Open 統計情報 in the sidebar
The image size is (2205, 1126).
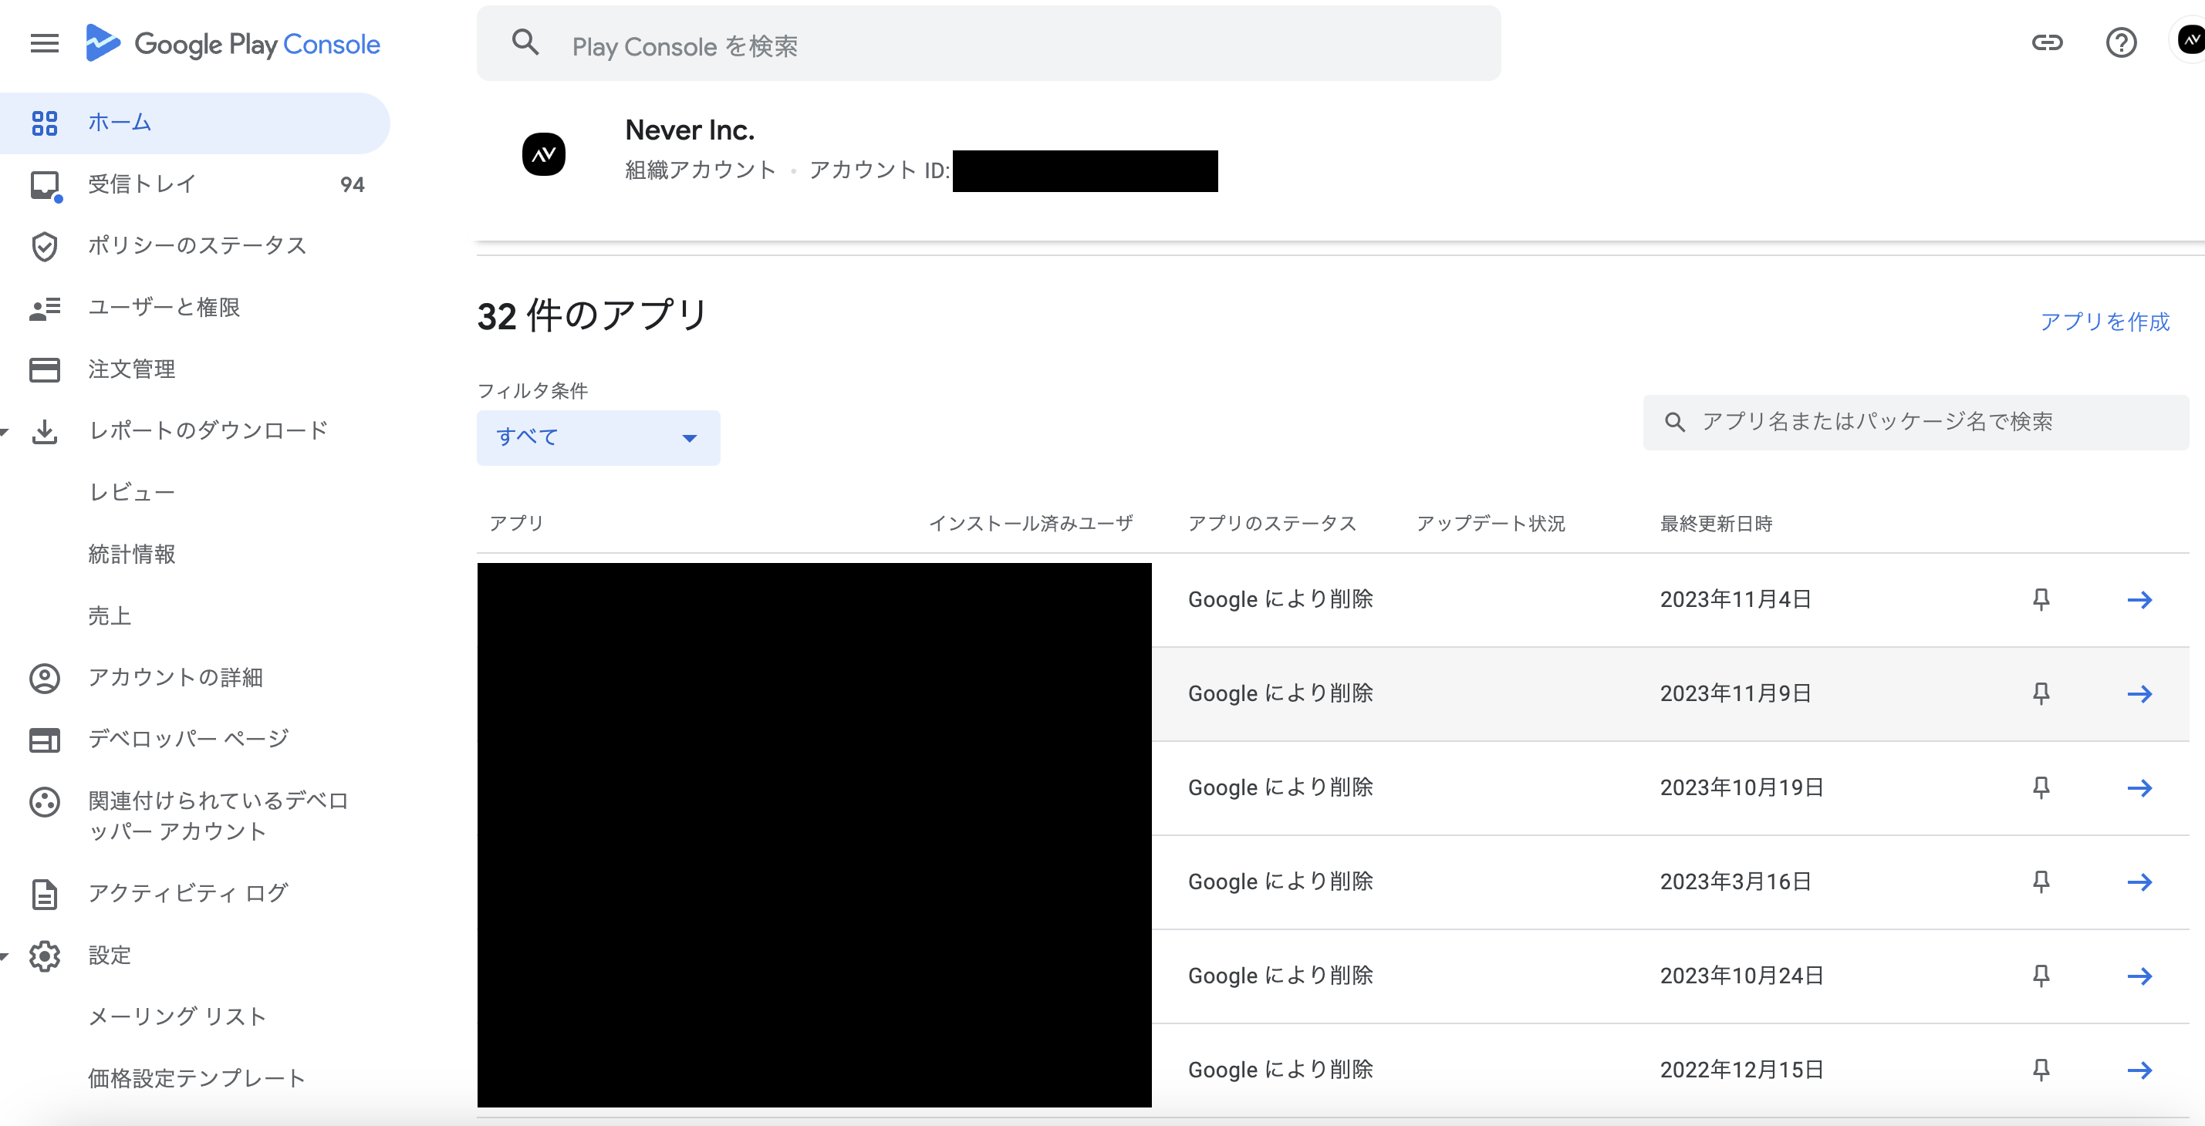tap(132, 555)
